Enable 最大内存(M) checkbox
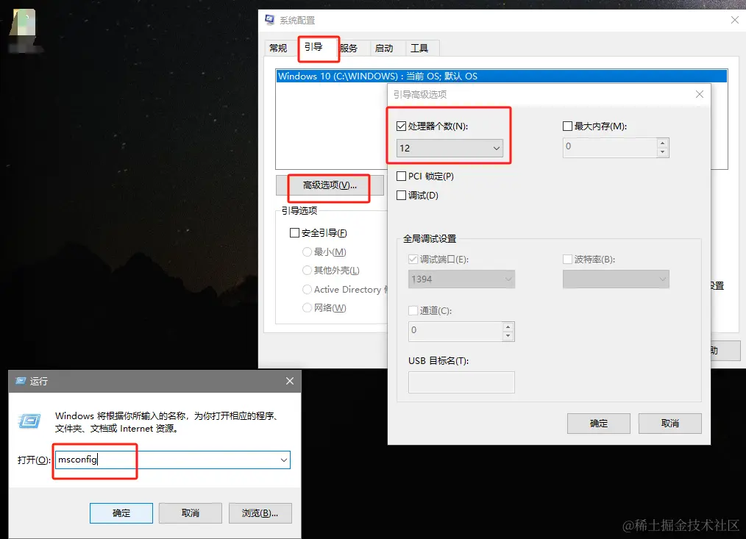This screenshot has width=746, height=539. [567, 126]
